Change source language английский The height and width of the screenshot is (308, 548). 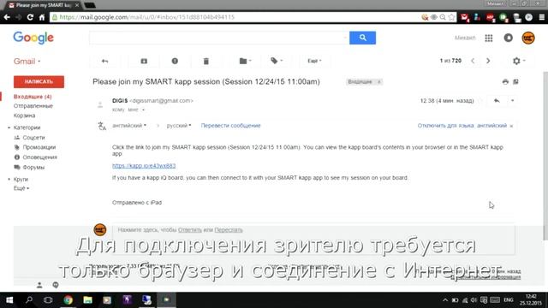point(129,126)
